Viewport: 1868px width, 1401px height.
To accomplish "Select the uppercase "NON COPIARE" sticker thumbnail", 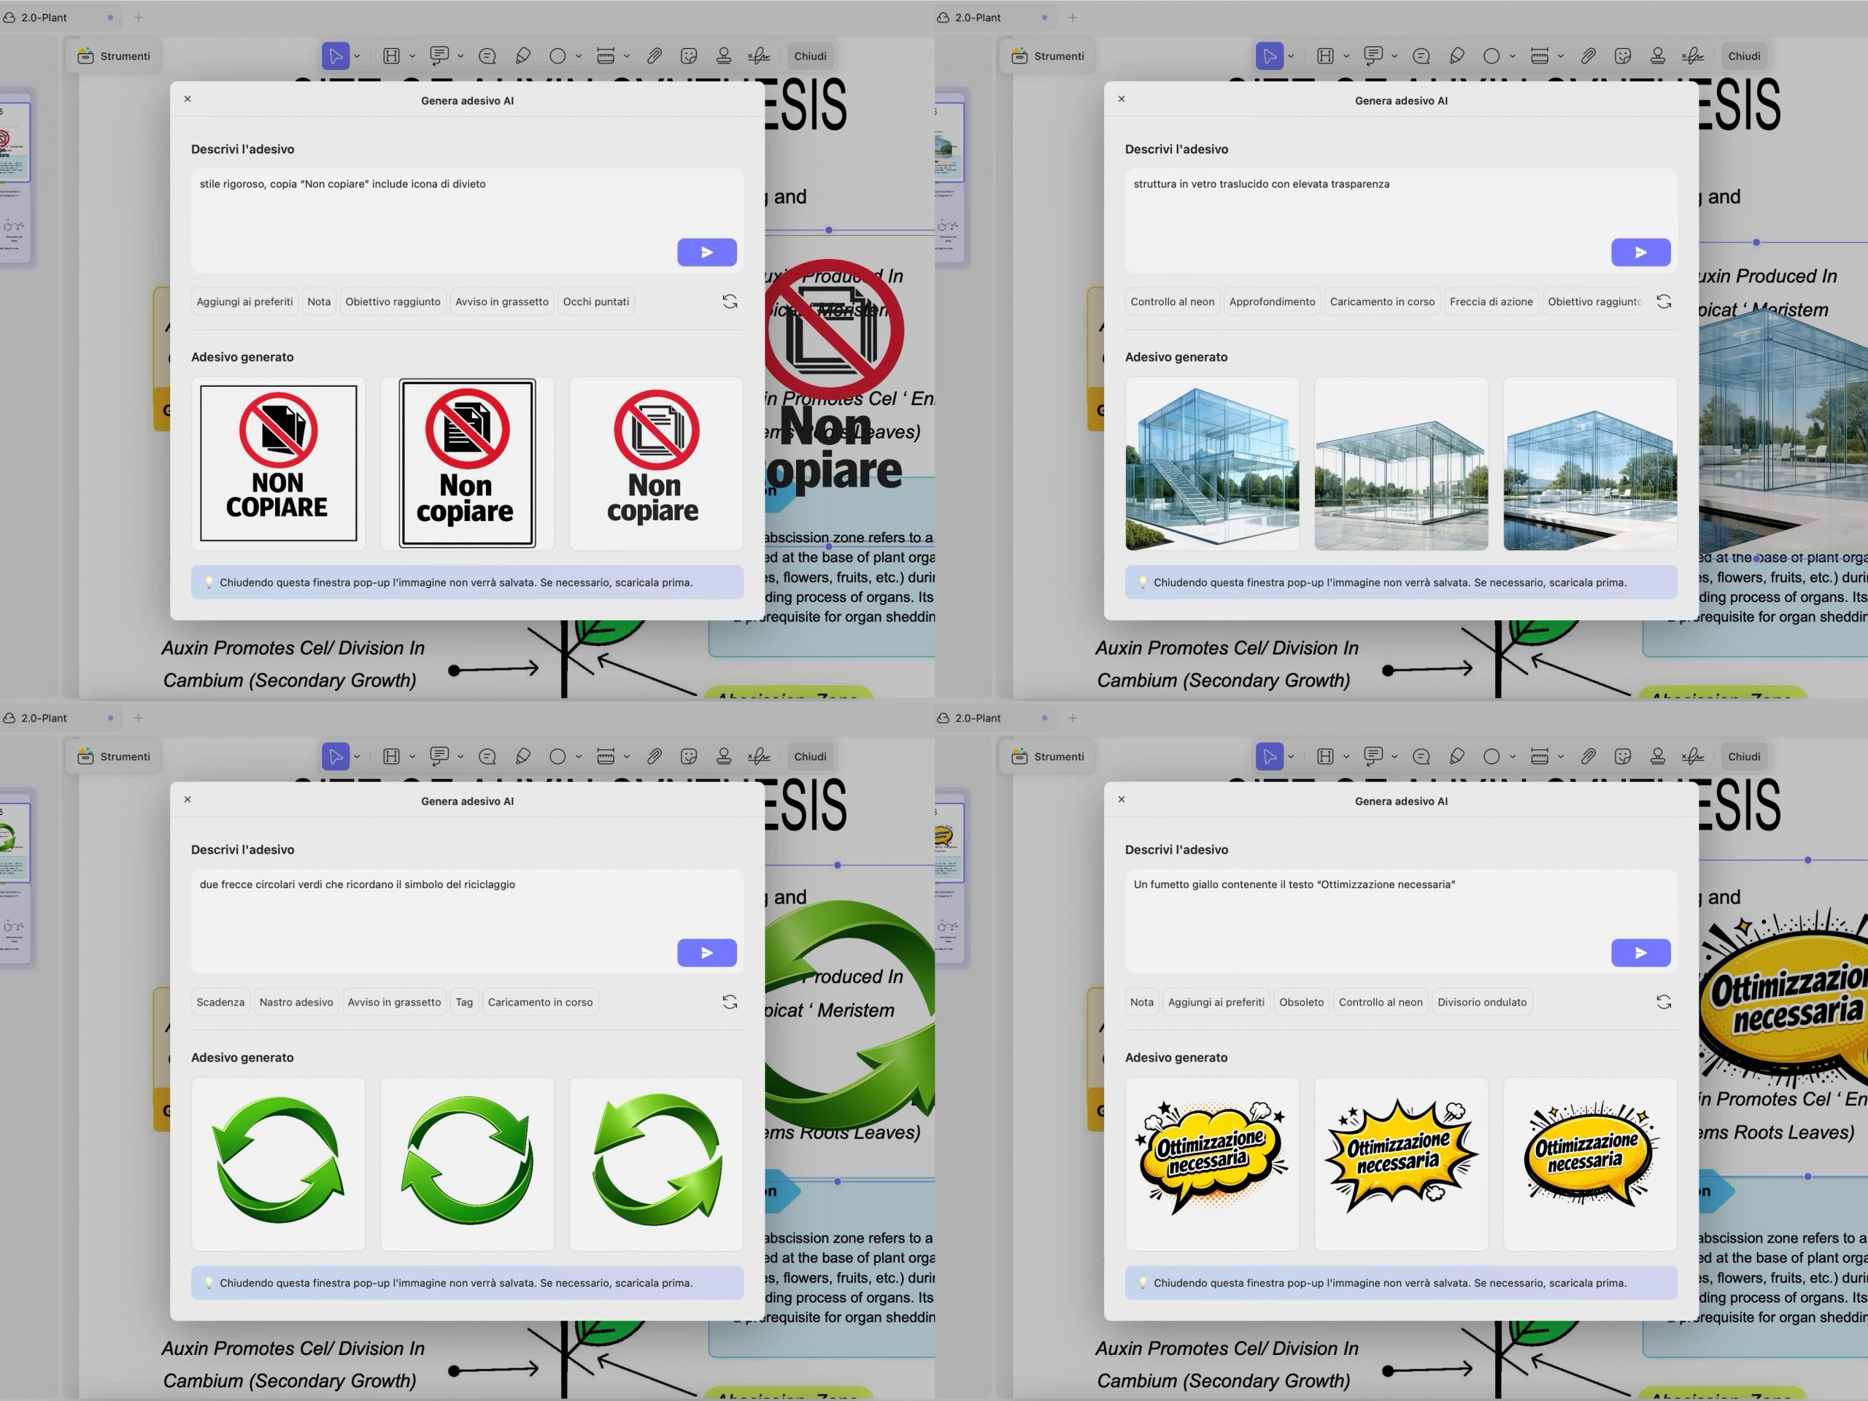I will tap(278, 463).
